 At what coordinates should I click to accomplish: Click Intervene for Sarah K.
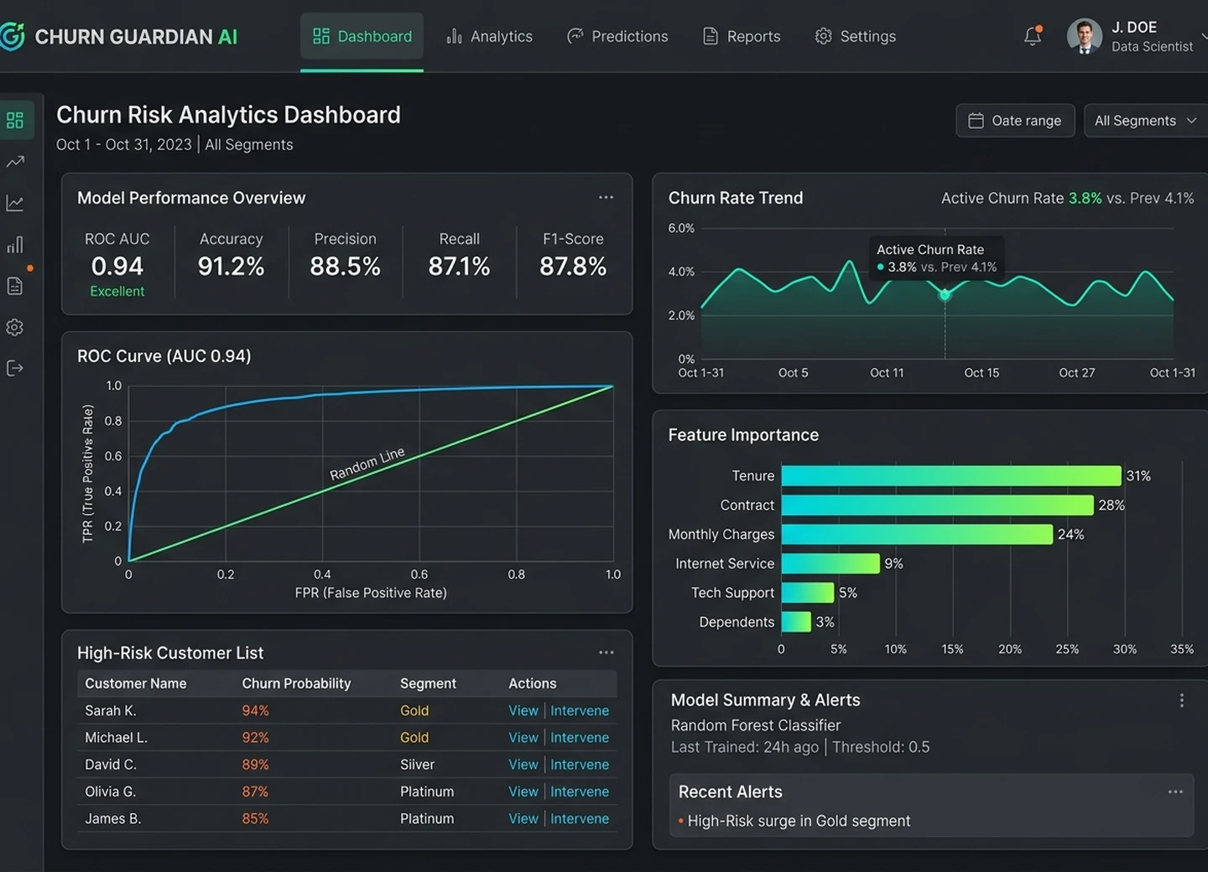tap(580, 710)
